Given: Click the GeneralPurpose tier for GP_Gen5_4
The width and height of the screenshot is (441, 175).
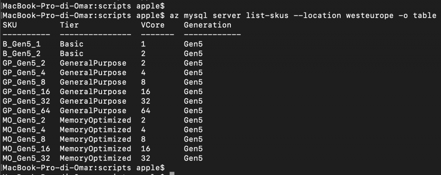Looking at the screenshot, I should pyautogui.click(x=93, y=73).
